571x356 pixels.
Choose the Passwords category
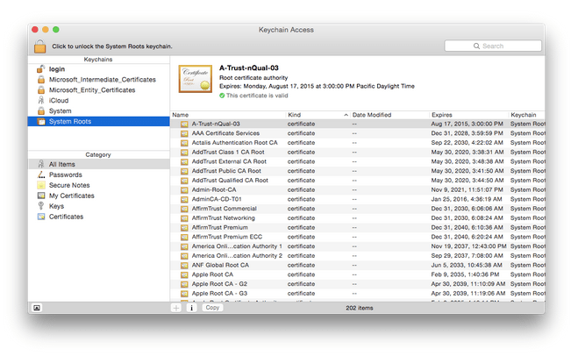99,175
